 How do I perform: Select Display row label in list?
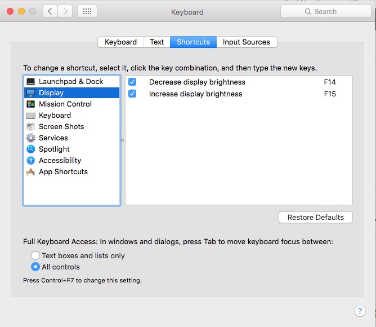click(x=51, y=92)
